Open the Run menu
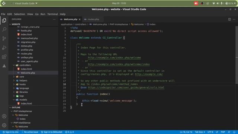This screenshot has height=134, width=238. (x=43, y=14)
